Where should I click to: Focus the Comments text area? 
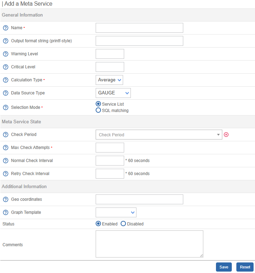pyautogui.click(x=149, y=244)
